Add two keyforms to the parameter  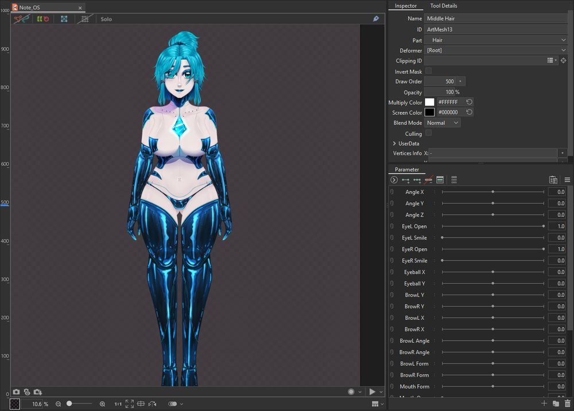[x=406, y=179]
